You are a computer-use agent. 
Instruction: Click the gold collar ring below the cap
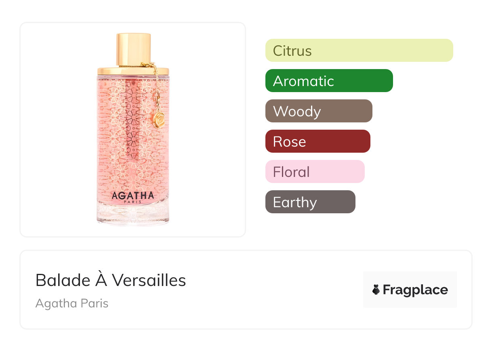pyautogui.click(x=133, y=71)
